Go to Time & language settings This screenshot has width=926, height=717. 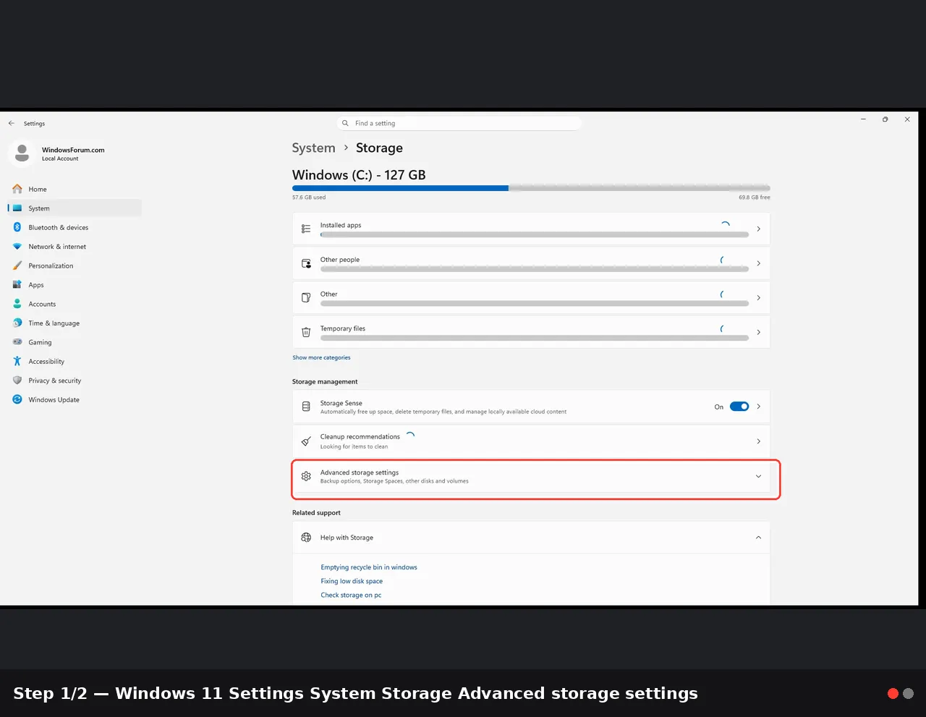75,323
